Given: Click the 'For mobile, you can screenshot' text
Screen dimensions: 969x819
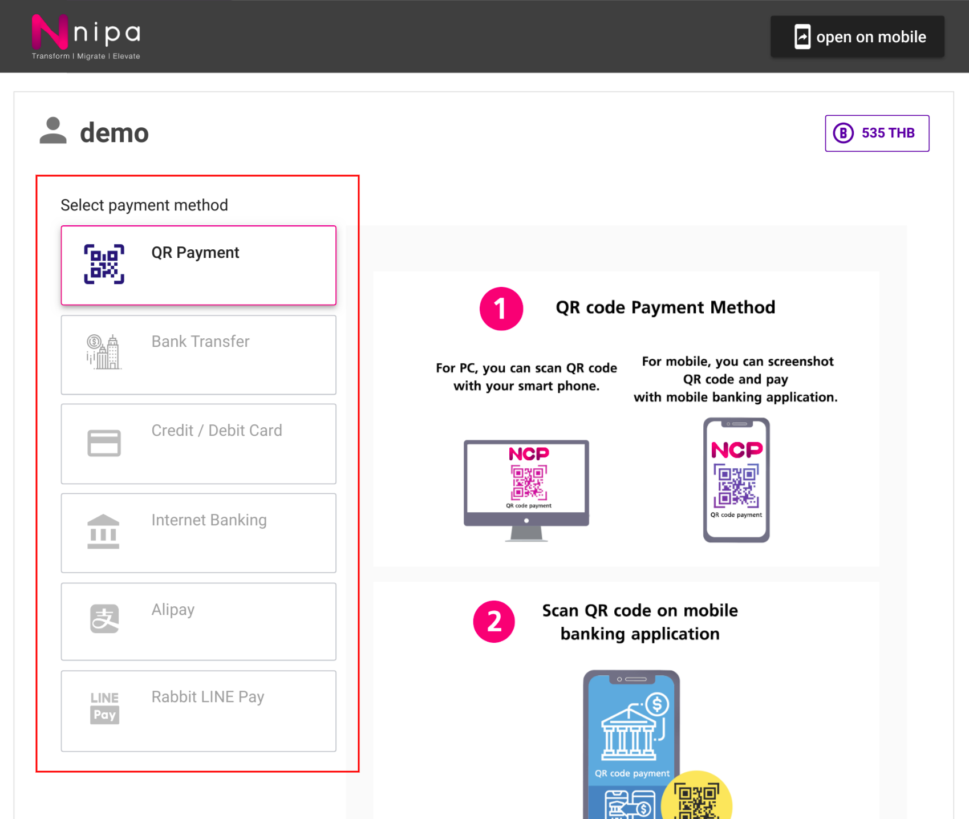Looking at the screenshot, I should tap(736, 379).
